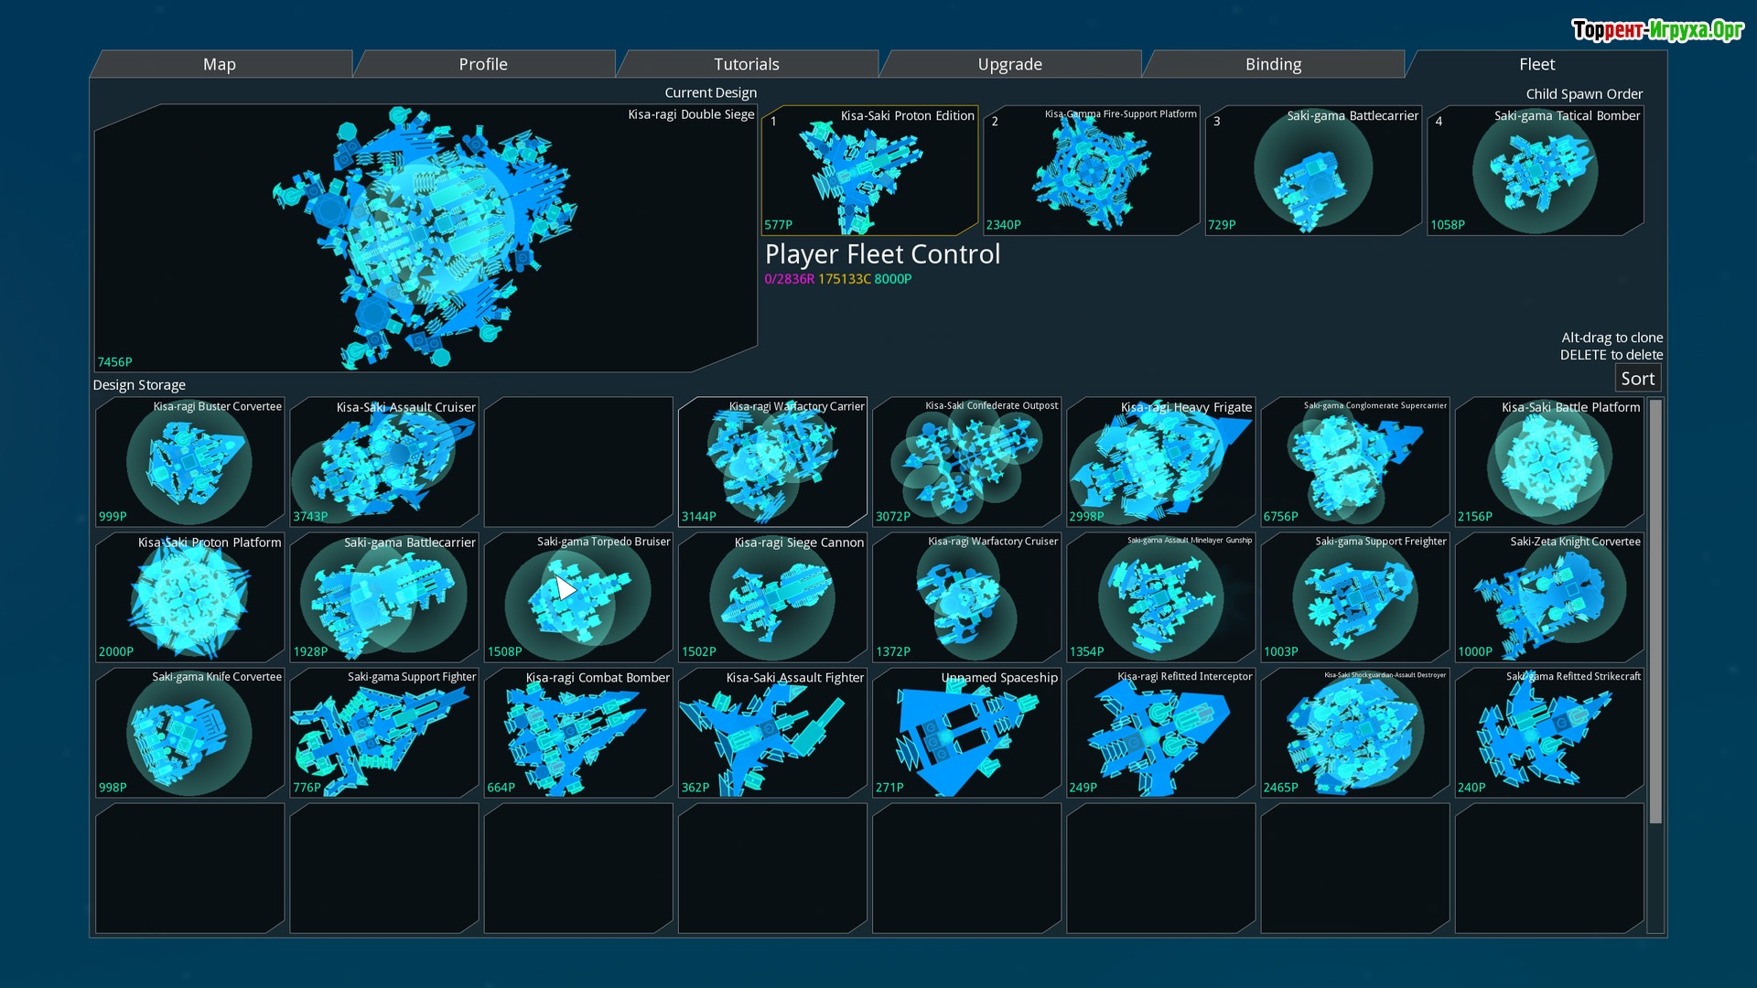1757x988 pixels.
Task: Choose the Kisa-Saki Confederate Outpost design
Action: tap(966, 462)
